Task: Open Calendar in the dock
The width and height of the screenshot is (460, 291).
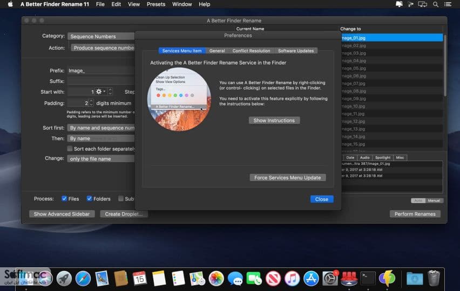Action: pyautogui.click(x=140, y=278)
